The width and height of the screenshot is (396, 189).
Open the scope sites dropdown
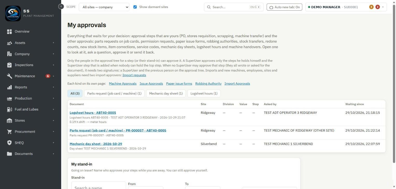click(x=104, y=7)
